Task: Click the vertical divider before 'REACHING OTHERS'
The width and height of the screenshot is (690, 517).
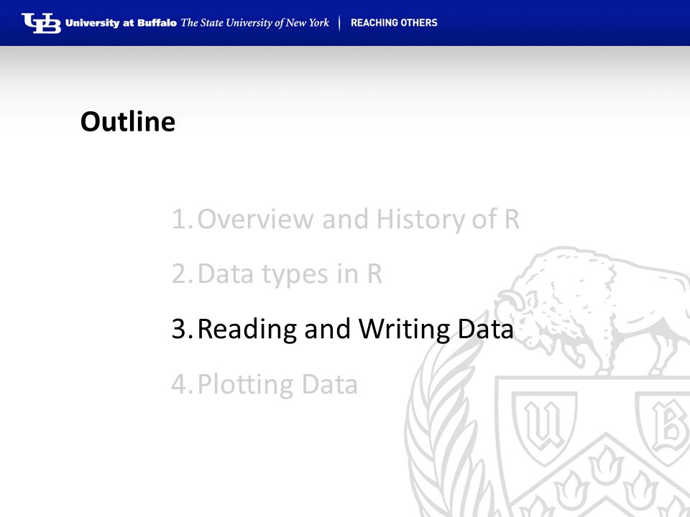Action: 339,23
